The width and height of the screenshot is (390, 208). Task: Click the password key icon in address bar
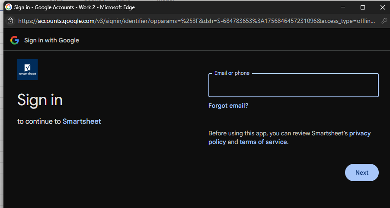coord(384,21)
